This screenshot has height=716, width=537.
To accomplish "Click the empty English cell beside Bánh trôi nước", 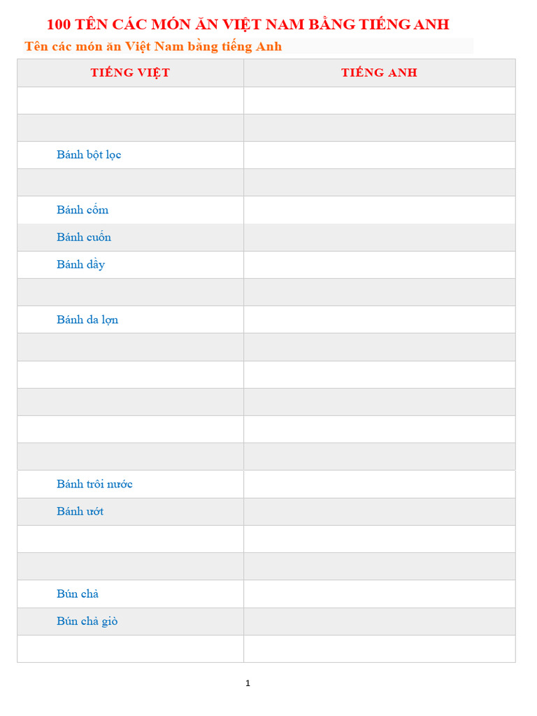I will coord(379,484).
